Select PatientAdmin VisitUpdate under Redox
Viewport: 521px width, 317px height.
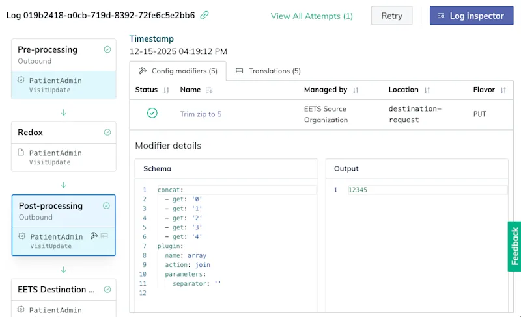pyautogui.click(x=63, y=157)
